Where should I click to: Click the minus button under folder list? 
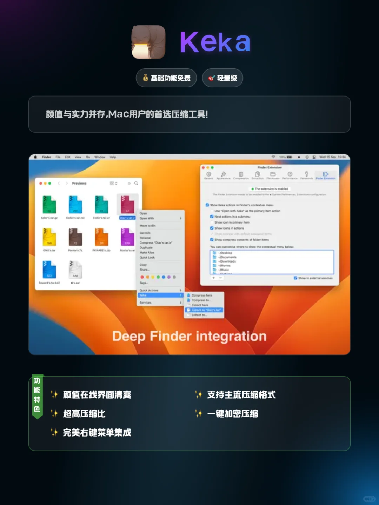[220, 278]
